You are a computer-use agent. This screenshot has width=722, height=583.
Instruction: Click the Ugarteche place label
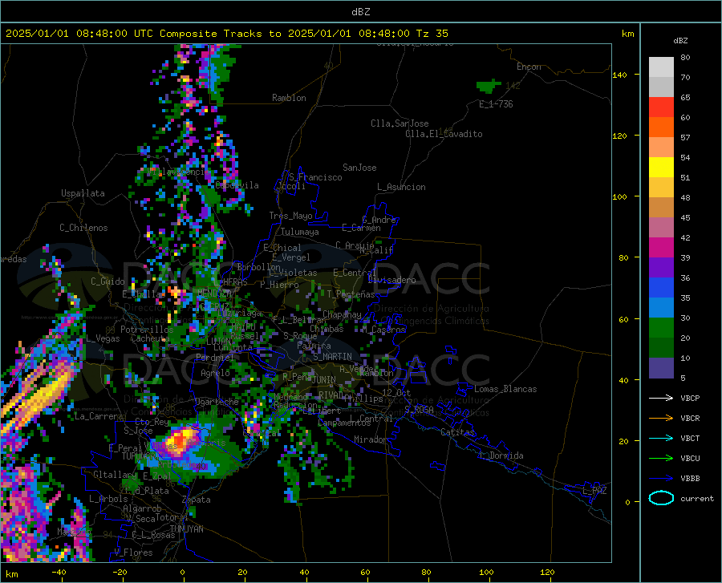[x=217, y=402]
